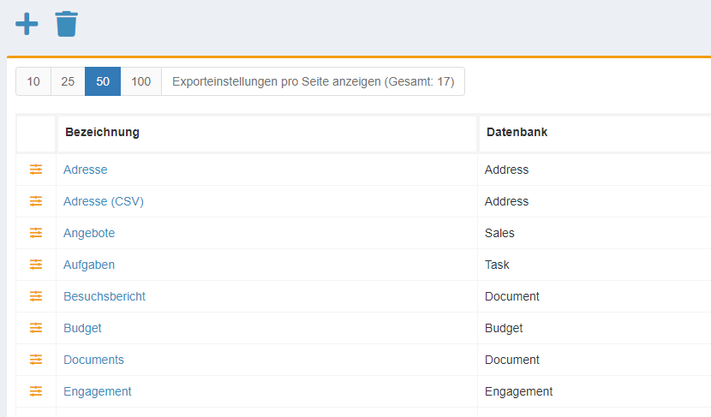Open settings icon for Adresse (CSV) row
711x417 pixels.
(36, 201)
